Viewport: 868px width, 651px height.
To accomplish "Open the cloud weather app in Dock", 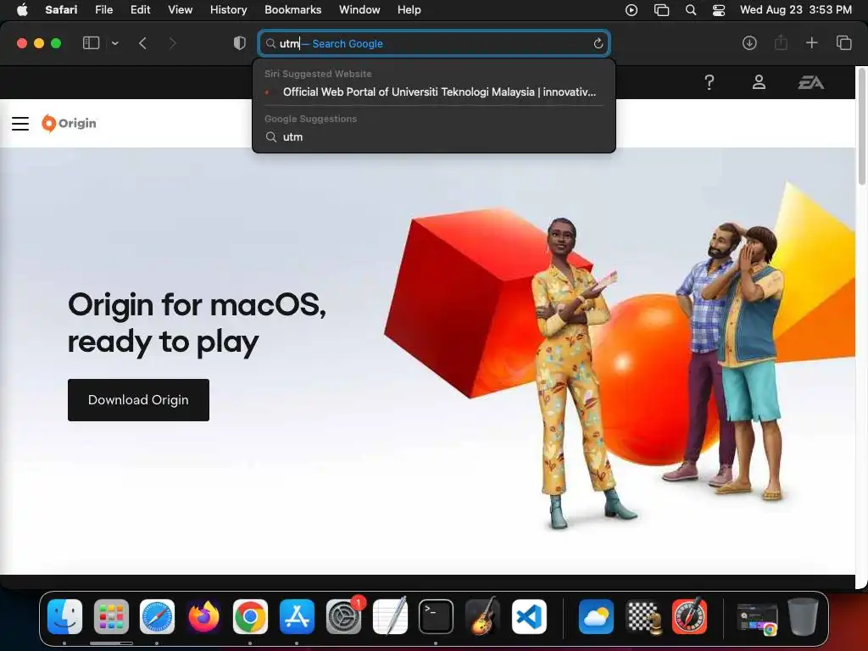I will click(596, 616).
